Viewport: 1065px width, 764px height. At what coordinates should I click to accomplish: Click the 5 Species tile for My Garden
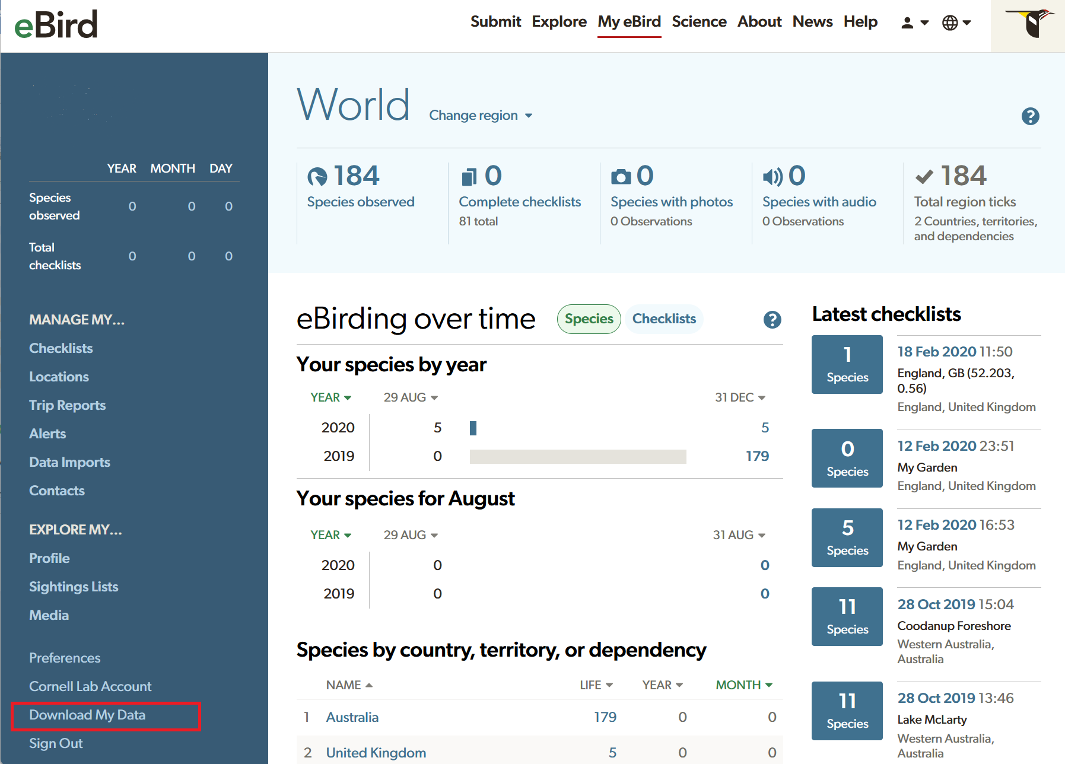(x=847, y=537)
